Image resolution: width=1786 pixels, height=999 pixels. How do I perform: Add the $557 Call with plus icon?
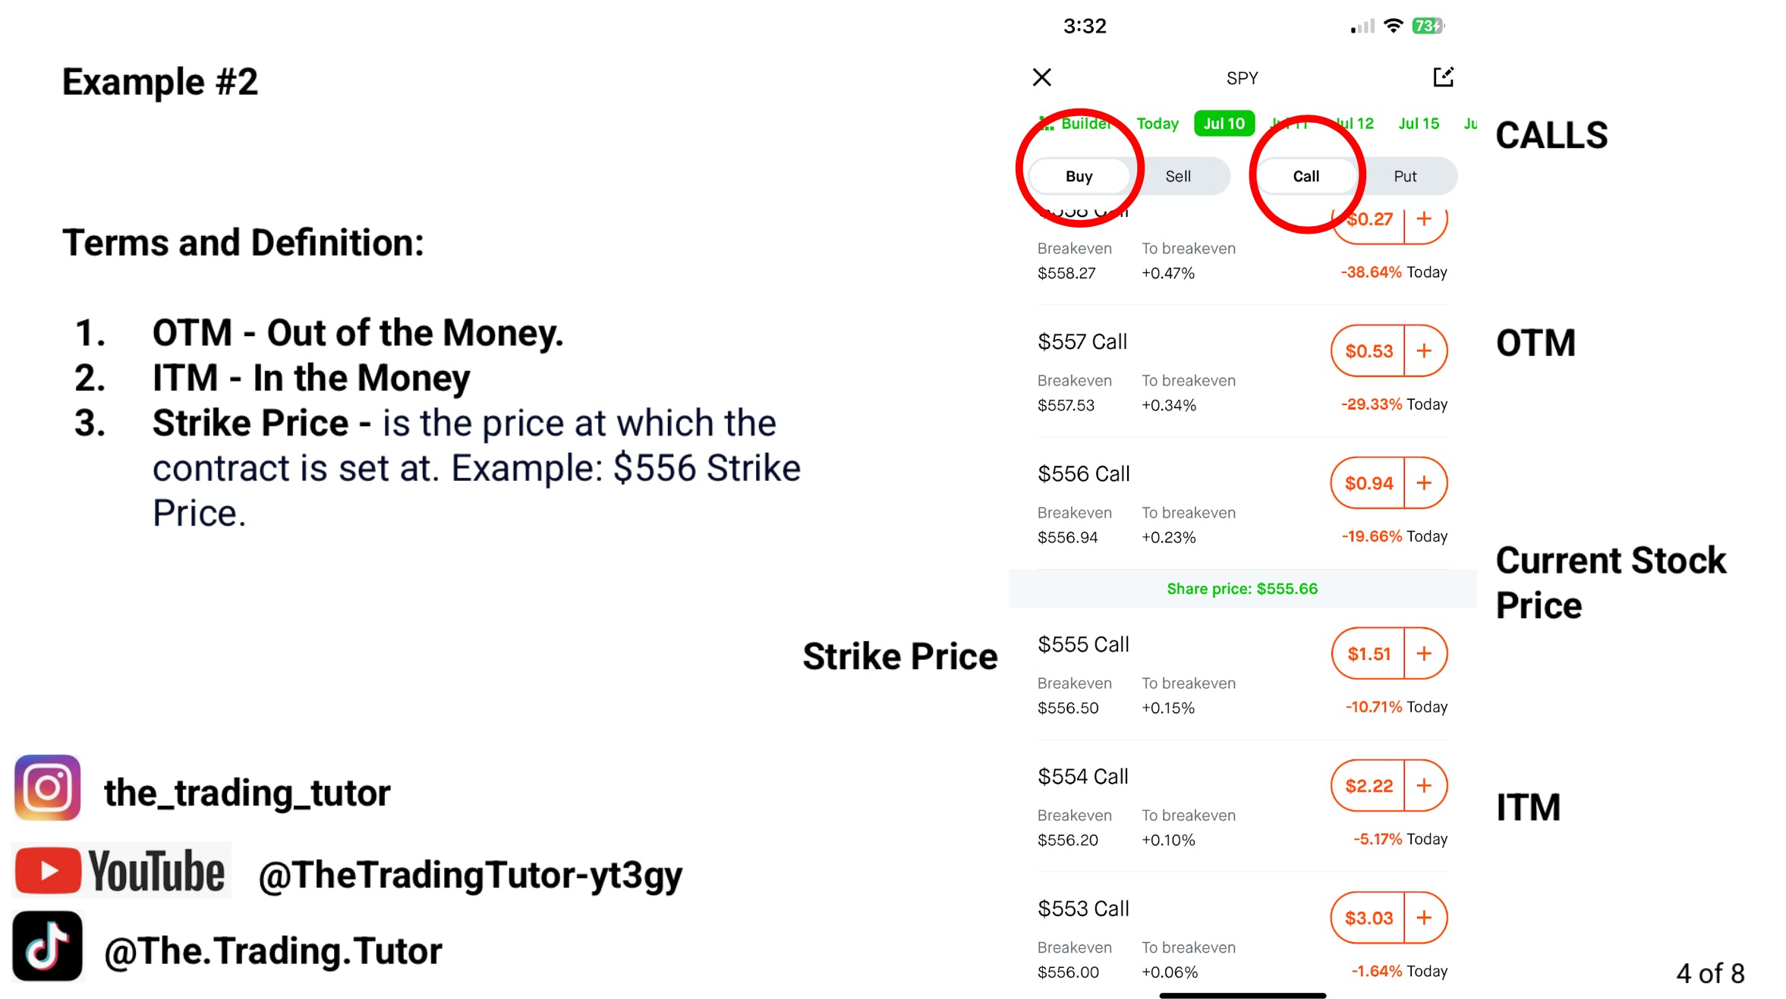[x=1424, y=351]
